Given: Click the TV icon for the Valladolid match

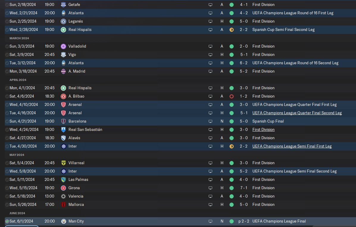Looking at the screenshot, I should tap(210, 46).
